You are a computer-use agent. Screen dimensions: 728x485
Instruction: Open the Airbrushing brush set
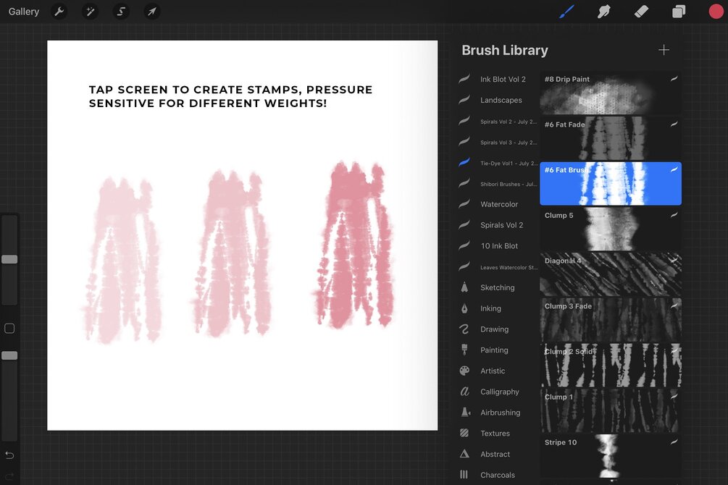pos(500,413)
